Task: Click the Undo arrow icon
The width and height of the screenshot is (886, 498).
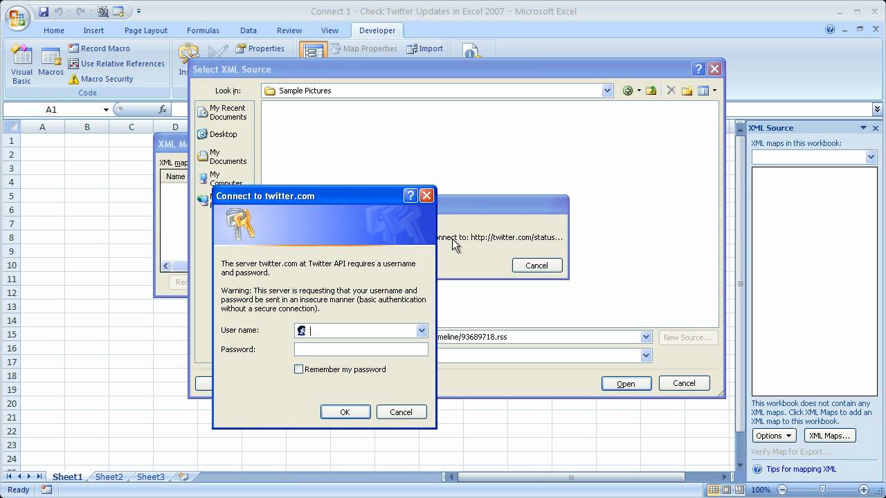Action: click(60, 12)
